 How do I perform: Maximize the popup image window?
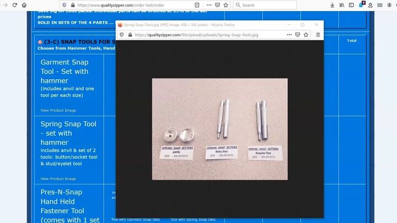pos(303,25)
